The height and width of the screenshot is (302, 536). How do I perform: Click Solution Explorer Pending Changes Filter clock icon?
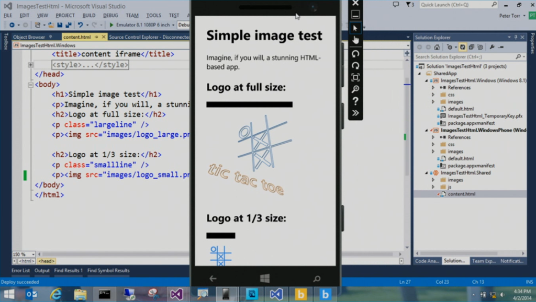pyautogui.click(x=450, y=47)
